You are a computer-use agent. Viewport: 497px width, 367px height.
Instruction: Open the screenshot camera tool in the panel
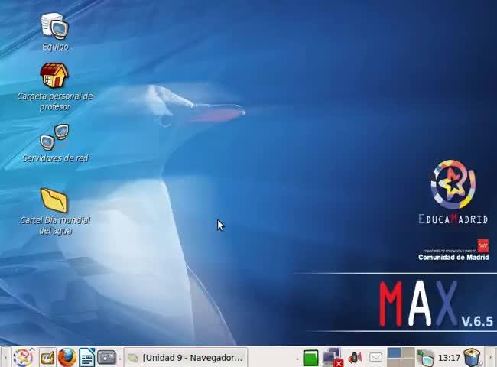tap(106, 358)
